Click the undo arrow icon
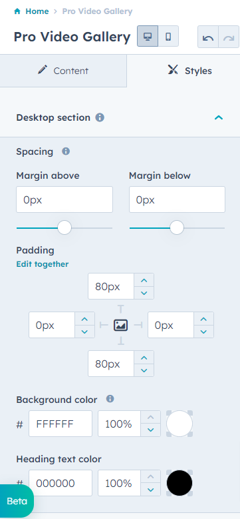 pos(208,37)
